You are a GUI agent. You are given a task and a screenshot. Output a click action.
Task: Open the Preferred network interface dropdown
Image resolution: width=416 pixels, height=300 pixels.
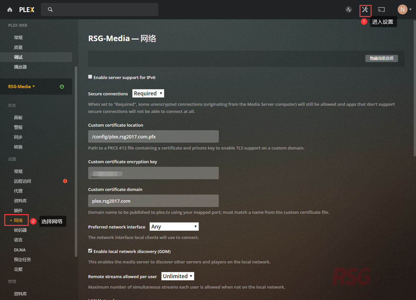pyautogui.click(x=174, y=227)
